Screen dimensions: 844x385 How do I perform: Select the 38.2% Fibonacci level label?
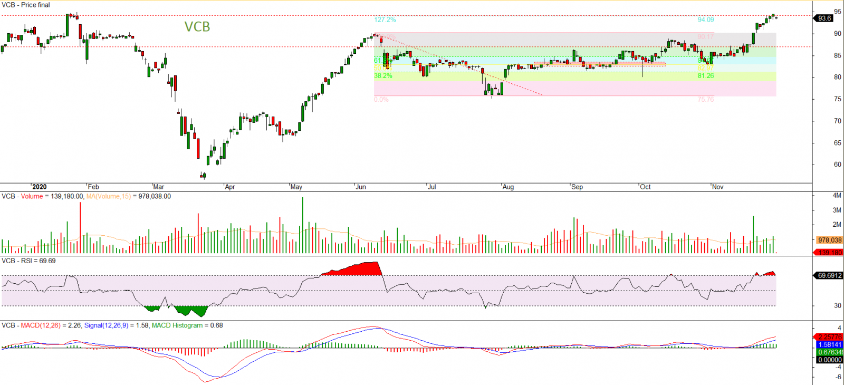tap(383, 75)
